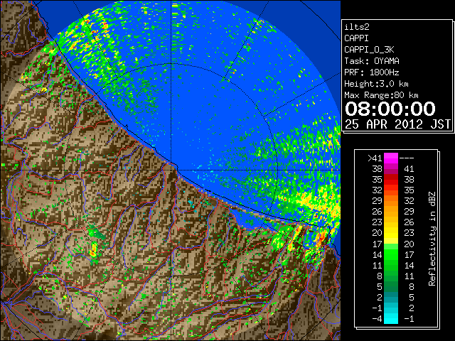Click the 'ilts2' label in info box
455x341 pixels.
[x=357, y=27]
